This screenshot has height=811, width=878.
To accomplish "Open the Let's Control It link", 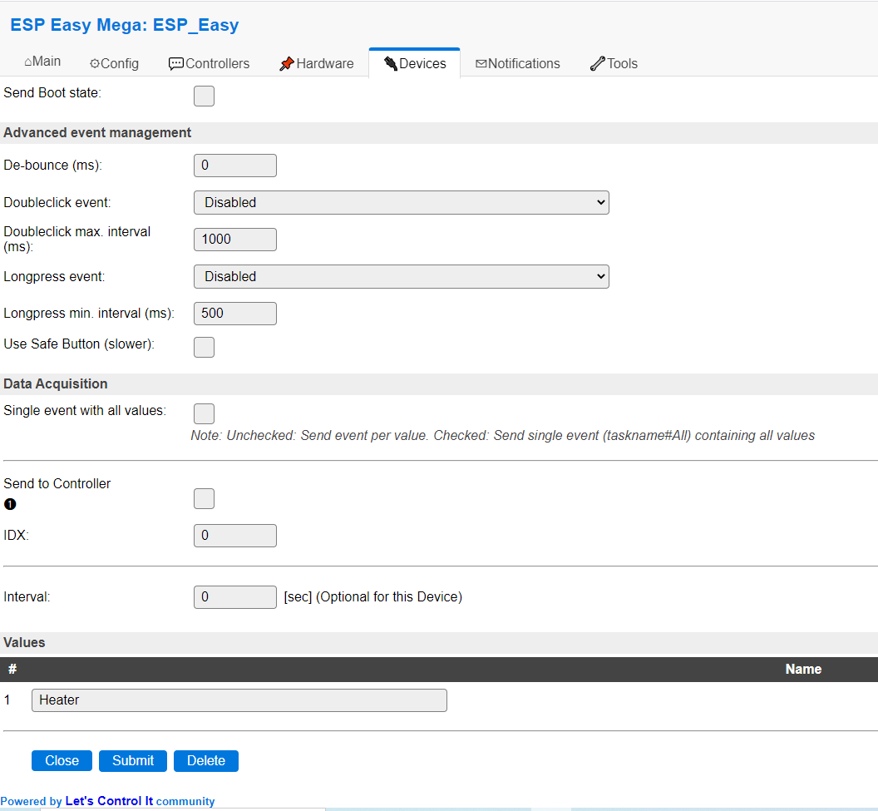I will (109, 801).
